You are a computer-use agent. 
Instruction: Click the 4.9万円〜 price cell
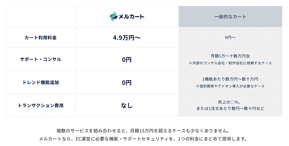[127, 38]
